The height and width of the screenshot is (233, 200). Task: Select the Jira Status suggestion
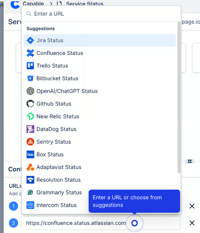100,40
